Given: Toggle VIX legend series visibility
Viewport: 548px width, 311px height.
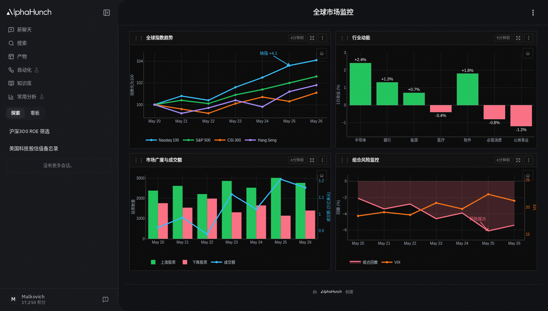Looking at the screenshot, I should (391, 262).
